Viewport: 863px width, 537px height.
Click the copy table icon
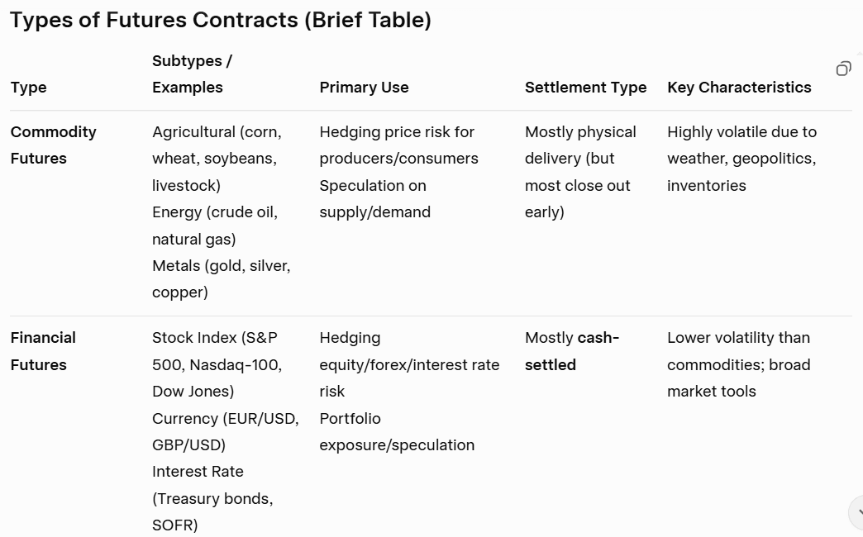coord(843,69)
